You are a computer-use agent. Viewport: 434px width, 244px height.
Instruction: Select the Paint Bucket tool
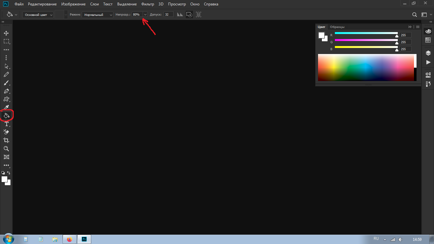click(x=6, y=116)
